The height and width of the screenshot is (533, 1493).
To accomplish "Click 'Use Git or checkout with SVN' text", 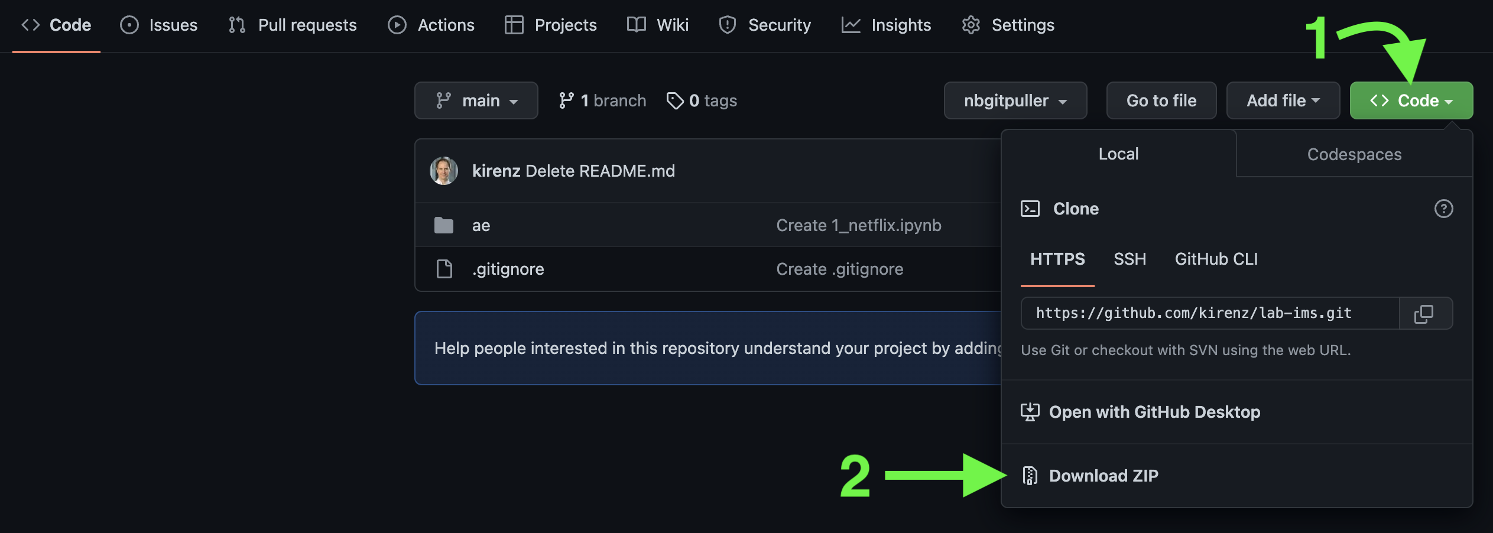I will tap(1186, 350).
